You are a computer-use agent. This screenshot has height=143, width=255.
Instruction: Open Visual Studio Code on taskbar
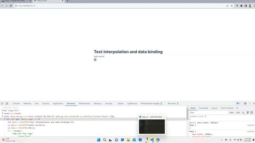tap(152, 140)
